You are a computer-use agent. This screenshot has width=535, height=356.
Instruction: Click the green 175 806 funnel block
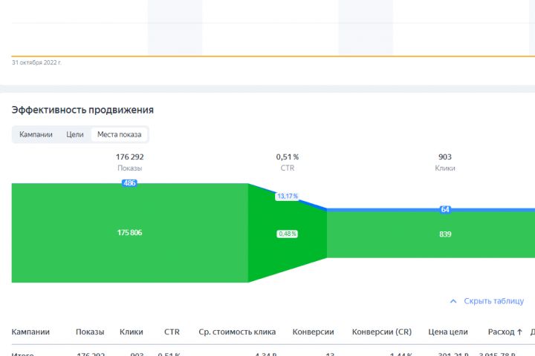129,233
